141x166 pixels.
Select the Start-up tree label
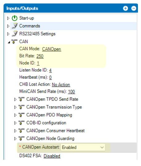tap(27, 18)
